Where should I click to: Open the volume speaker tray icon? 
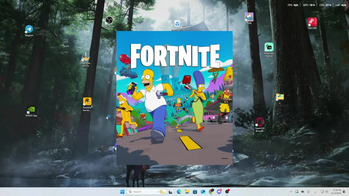point(327,192)
